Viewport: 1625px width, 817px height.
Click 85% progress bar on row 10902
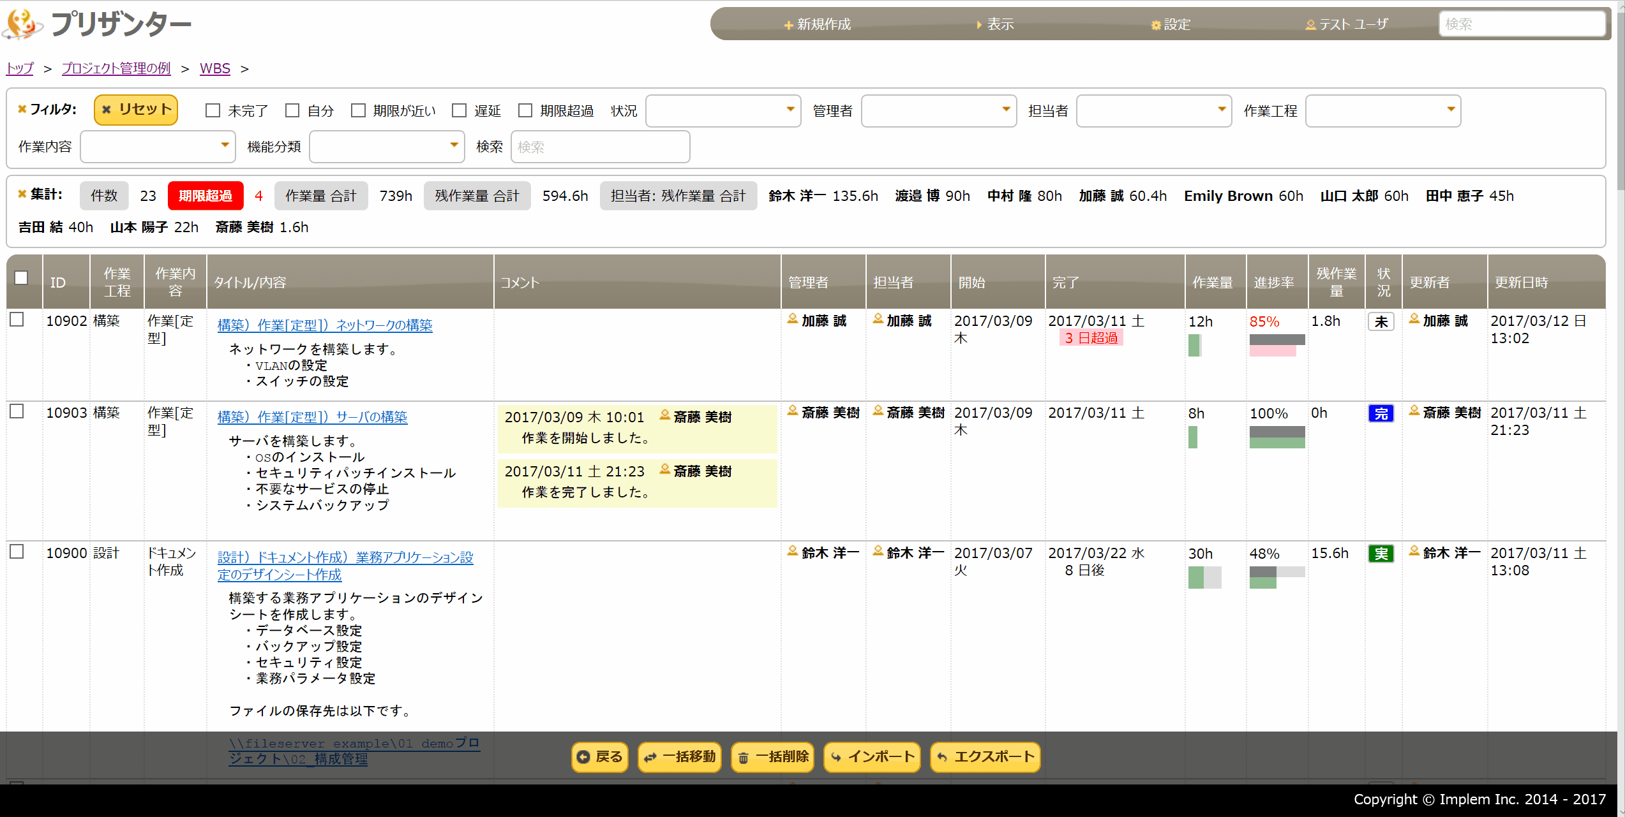[1277, 345]
